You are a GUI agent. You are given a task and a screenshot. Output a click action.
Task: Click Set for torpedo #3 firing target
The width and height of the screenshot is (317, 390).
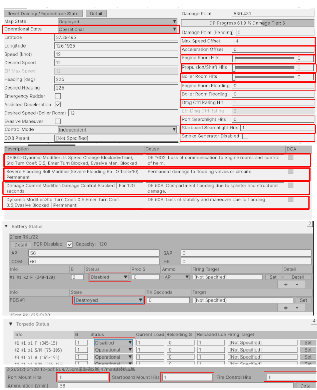pyautogui.click(x=308, y=357)
